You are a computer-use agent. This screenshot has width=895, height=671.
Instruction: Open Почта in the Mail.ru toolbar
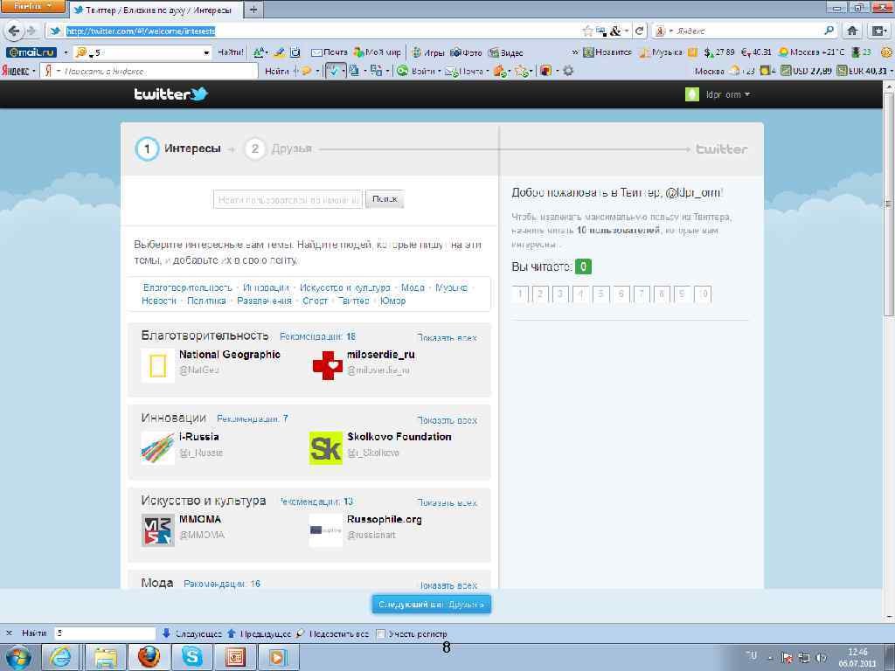pos(329,52)
